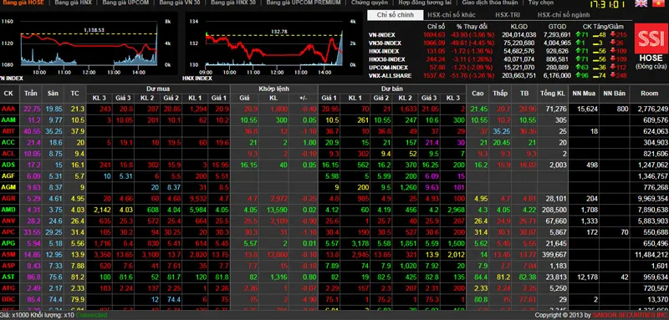Click the Room column header
Screen dimensions: 669x320
pyautogui.click(x=649, y=94)
